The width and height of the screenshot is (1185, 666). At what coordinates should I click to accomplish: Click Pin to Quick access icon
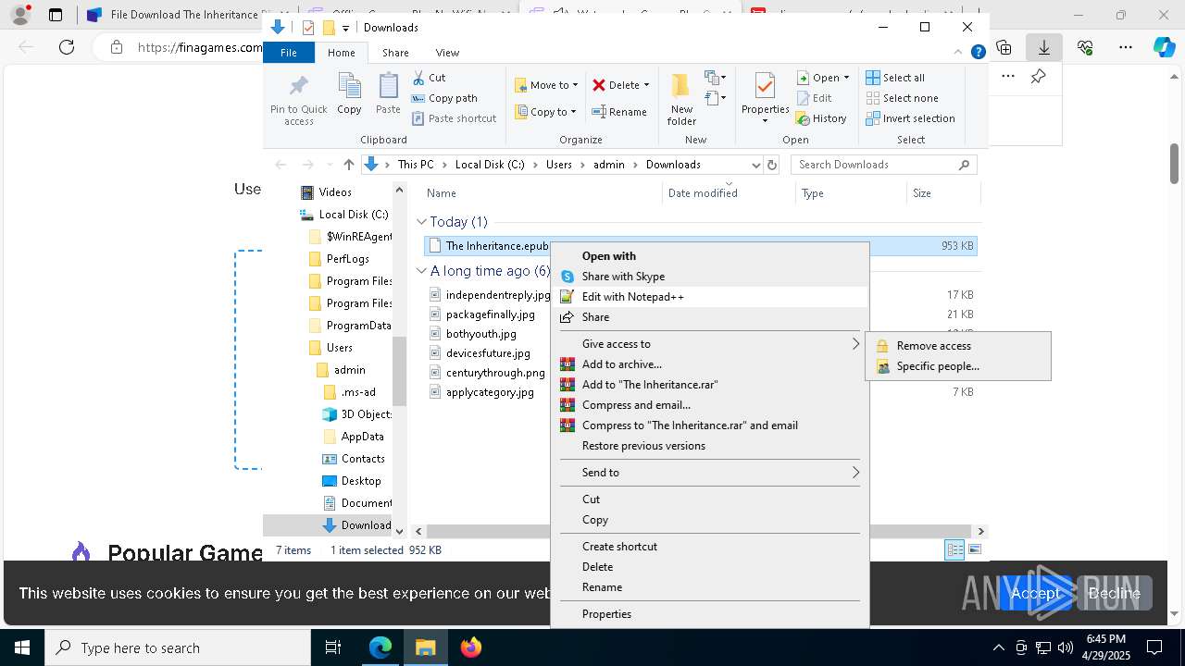pyautogui.click(x=298, y=100)
